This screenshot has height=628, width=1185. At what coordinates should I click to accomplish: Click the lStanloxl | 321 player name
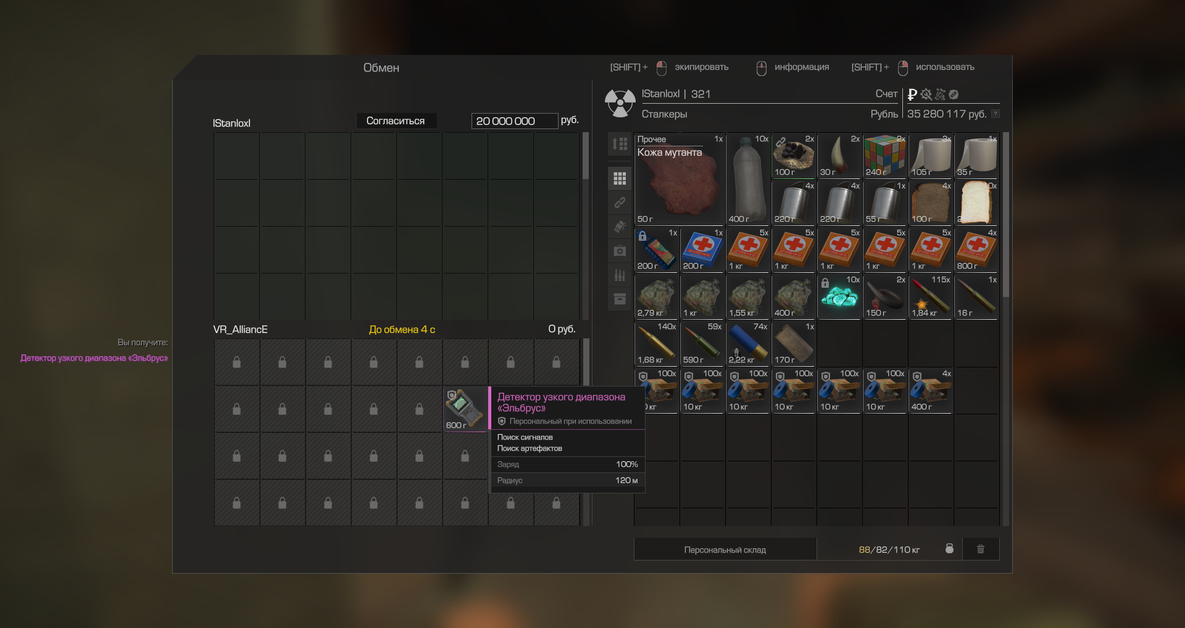coord(676,94)
